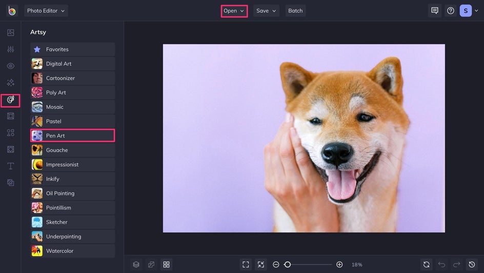Viewport: 484px width, 273px height.
Task: Click the Frames icon in sidebar
Action: [10, 116]
